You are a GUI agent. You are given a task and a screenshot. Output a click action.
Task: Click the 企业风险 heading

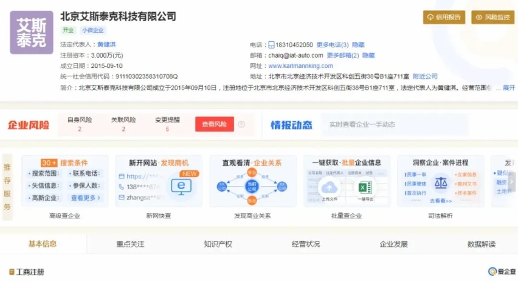pyautogui.click(x=29, y=125)
